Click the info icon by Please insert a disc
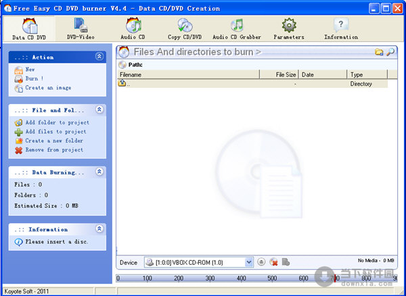This screenshot has height=296, width=406. click(x=19, y=242)
